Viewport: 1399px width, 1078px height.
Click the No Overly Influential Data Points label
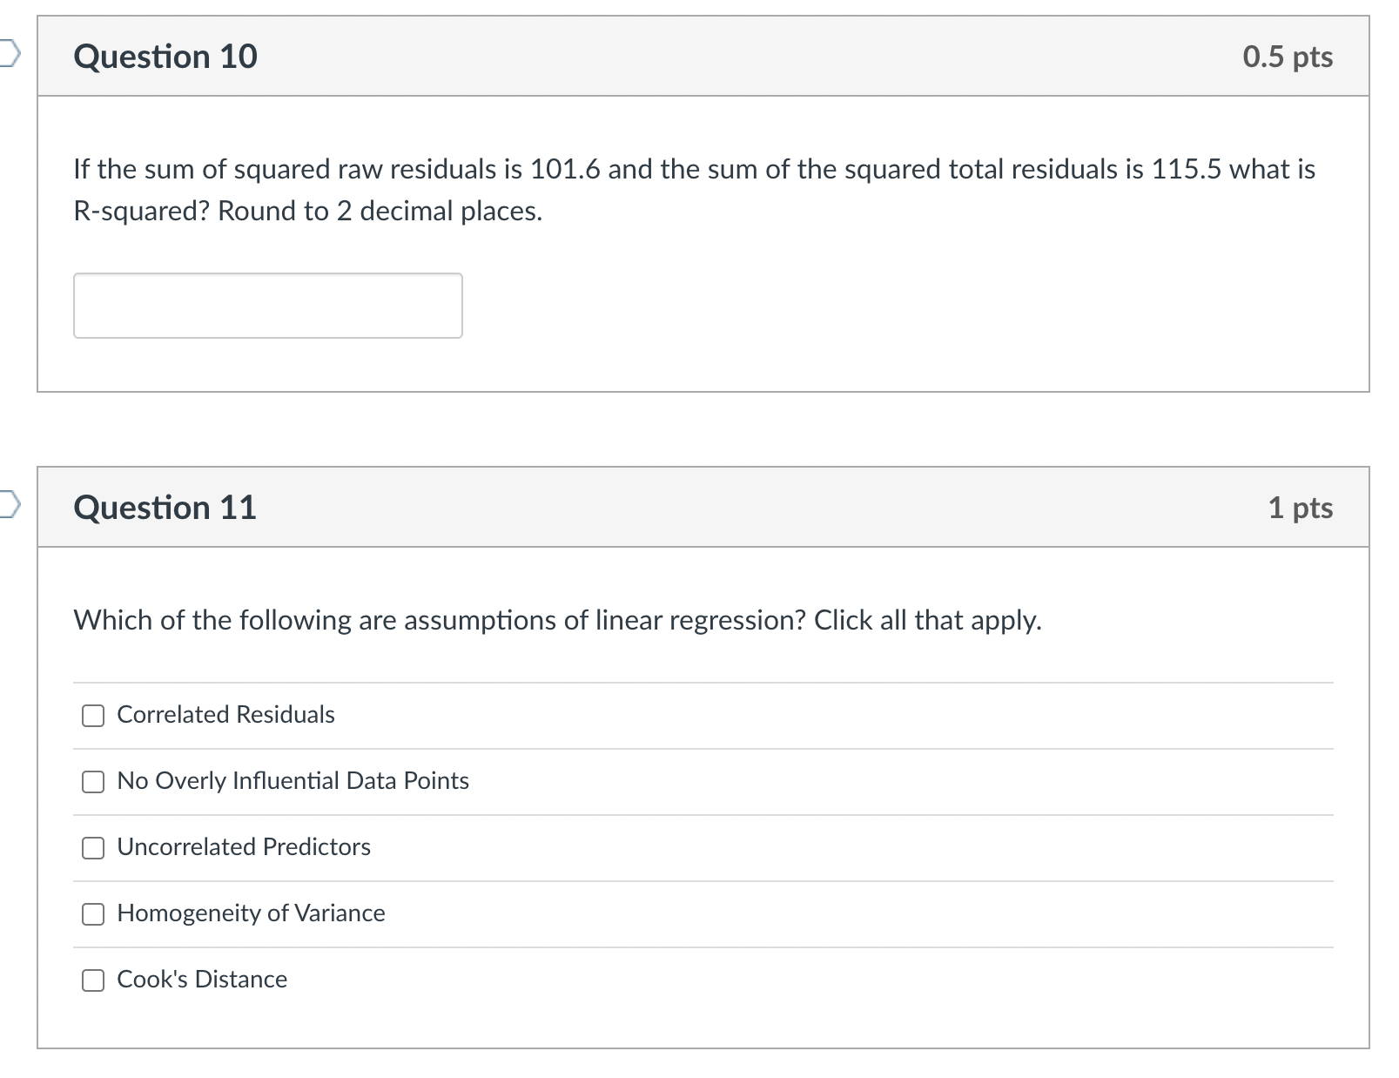click(x=293, y=780)
